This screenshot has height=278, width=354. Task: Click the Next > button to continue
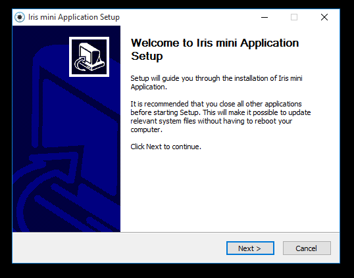click(250, 248)
